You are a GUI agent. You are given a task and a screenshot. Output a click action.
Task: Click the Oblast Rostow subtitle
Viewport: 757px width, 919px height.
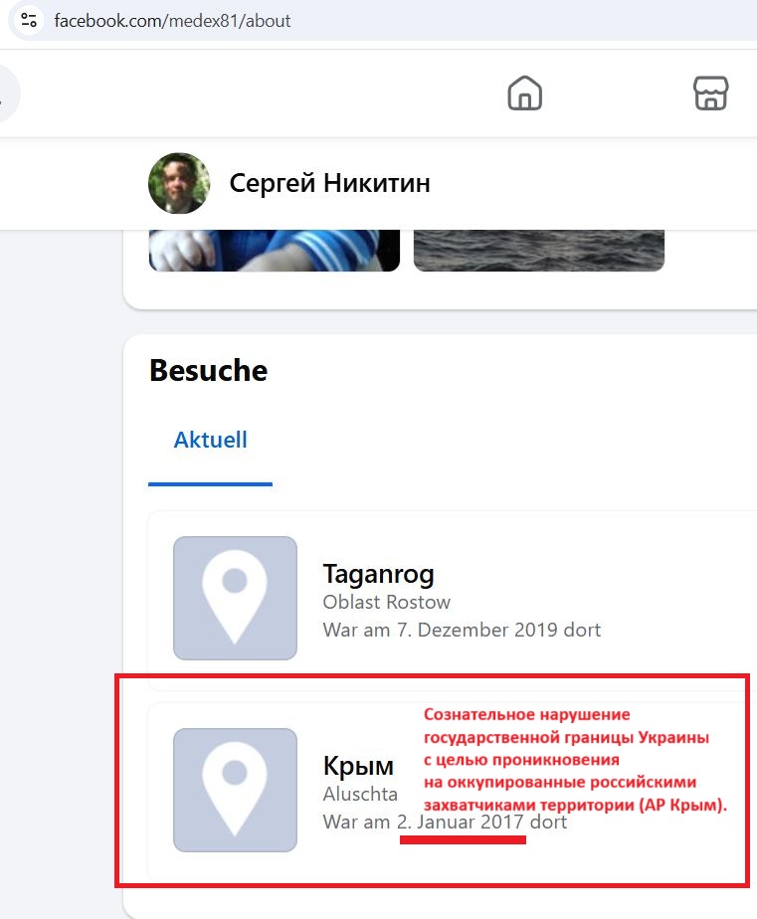tap(386, 602)
